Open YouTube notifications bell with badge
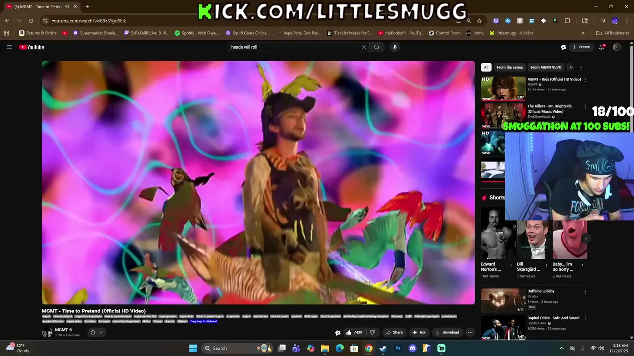Screen dimensions: 634x356 tap(602, 47)
